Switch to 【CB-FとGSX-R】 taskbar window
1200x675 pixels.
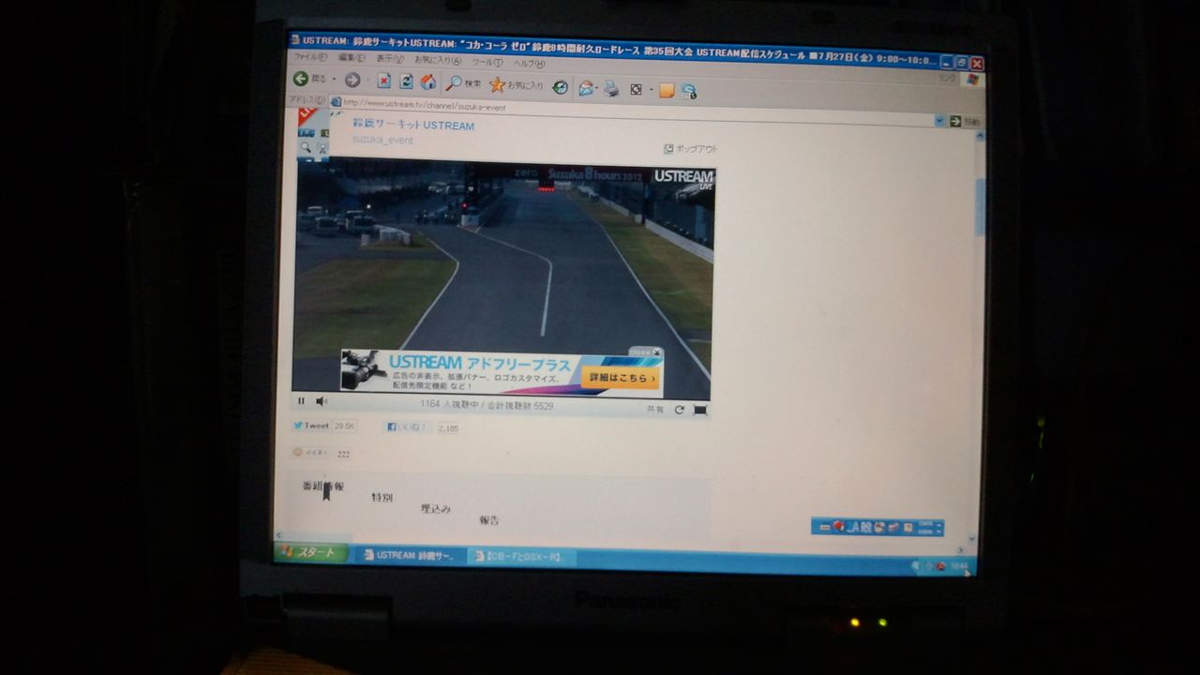tap(521, 557)
